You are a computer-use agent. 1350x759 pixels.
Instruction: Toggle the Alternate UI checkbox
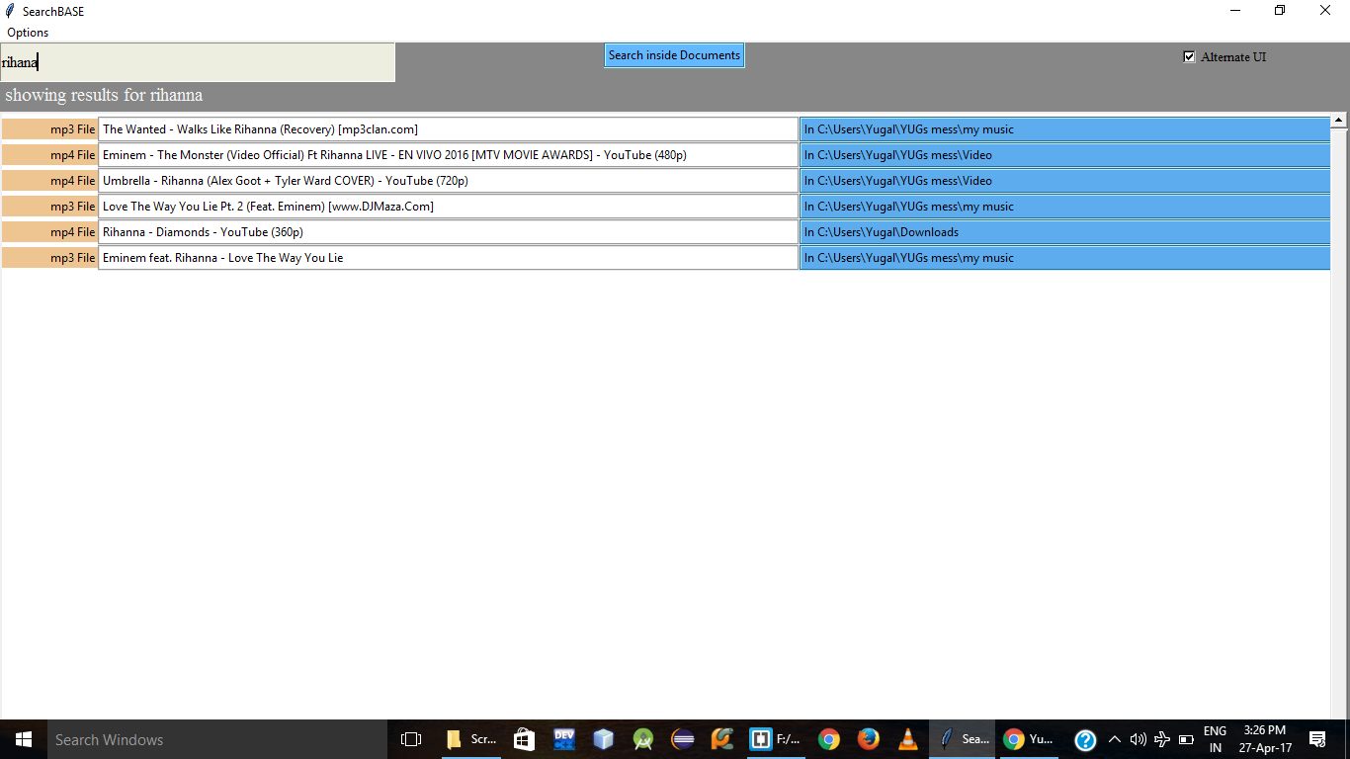(x=1189, y=57)
